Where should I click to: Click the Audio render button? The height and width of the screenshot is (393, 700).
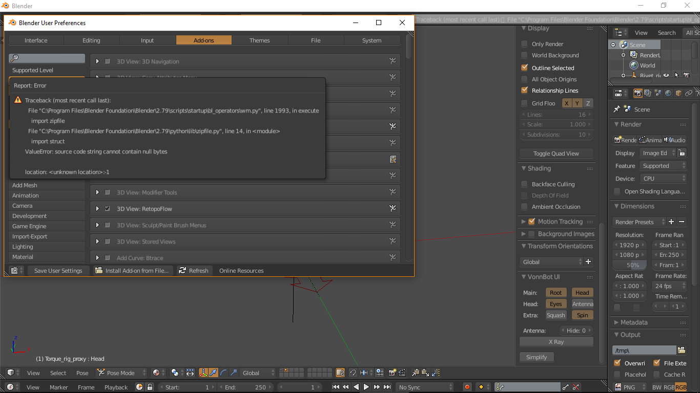[x=676, y=140]
